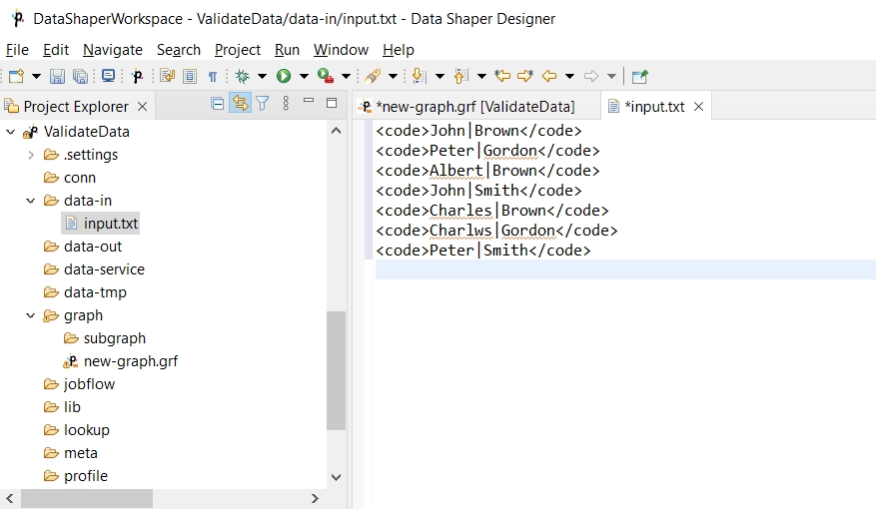Expand the .settings folder
876x509 pixels.
pyautogui.click(x=31, y=155)
